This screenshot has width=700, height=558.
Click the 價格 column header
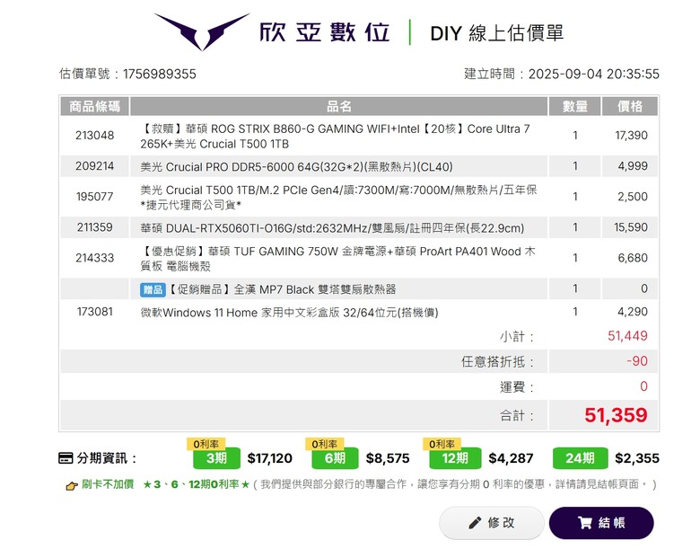click(630, 106)
